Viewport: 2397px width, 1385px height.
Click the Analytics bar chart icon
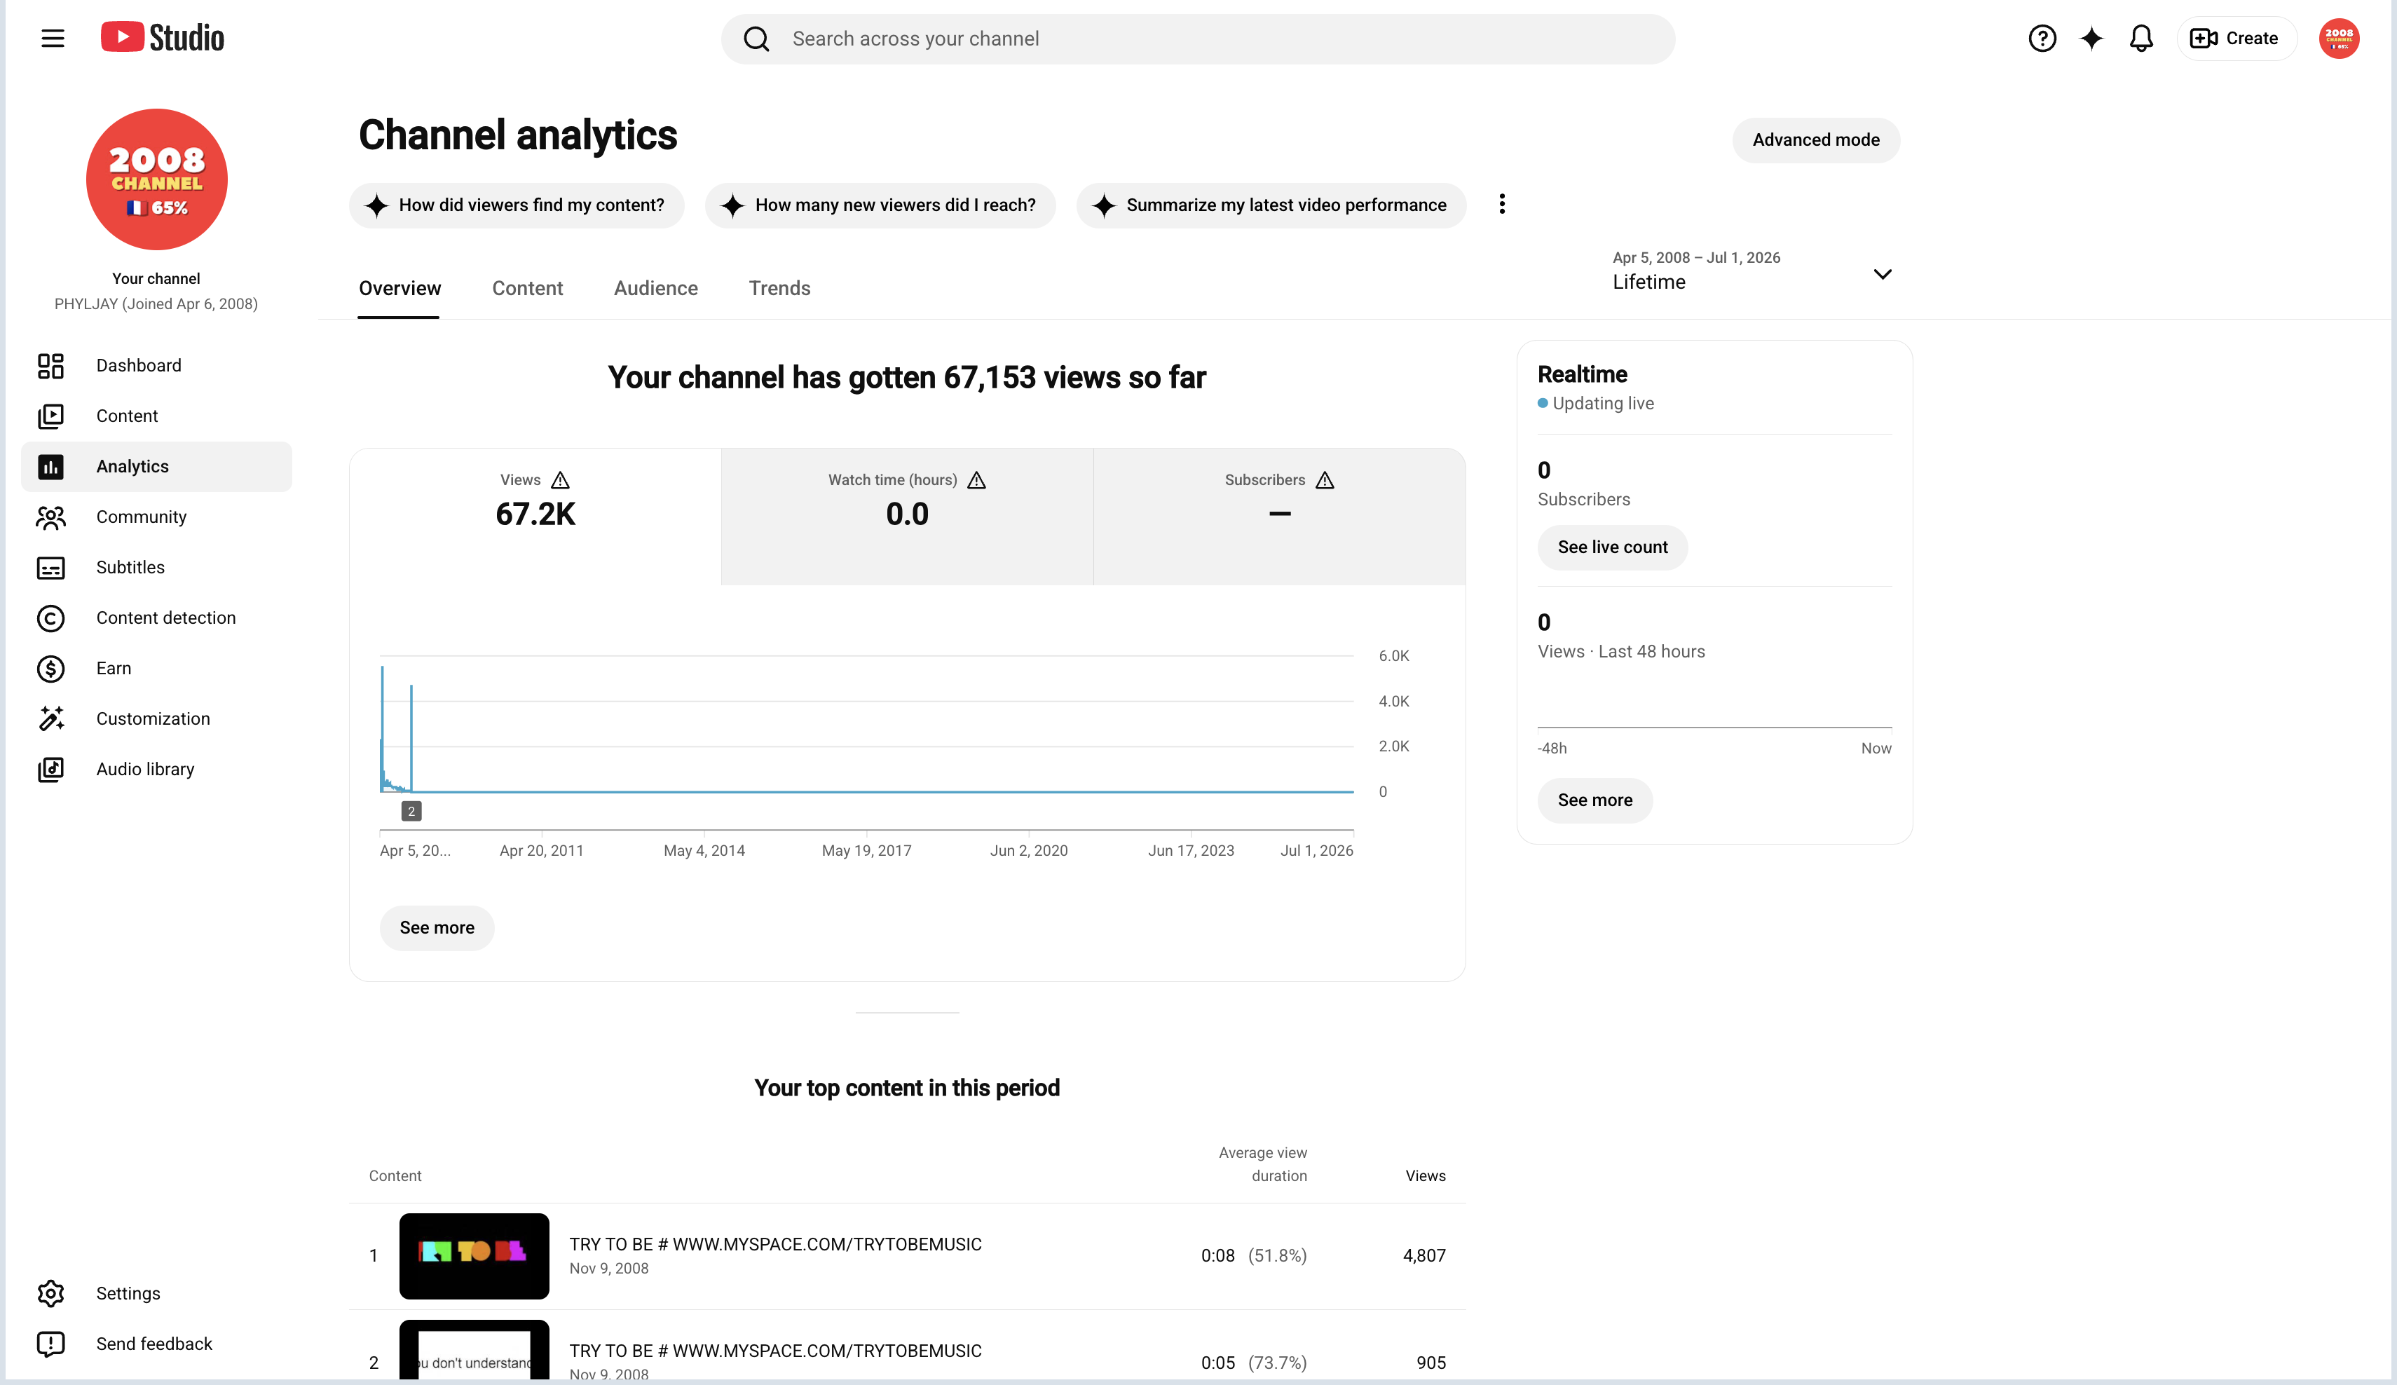(50, 466)
